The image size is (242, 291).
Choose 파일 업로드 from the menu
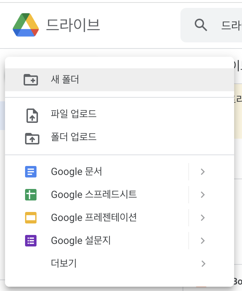120,114
